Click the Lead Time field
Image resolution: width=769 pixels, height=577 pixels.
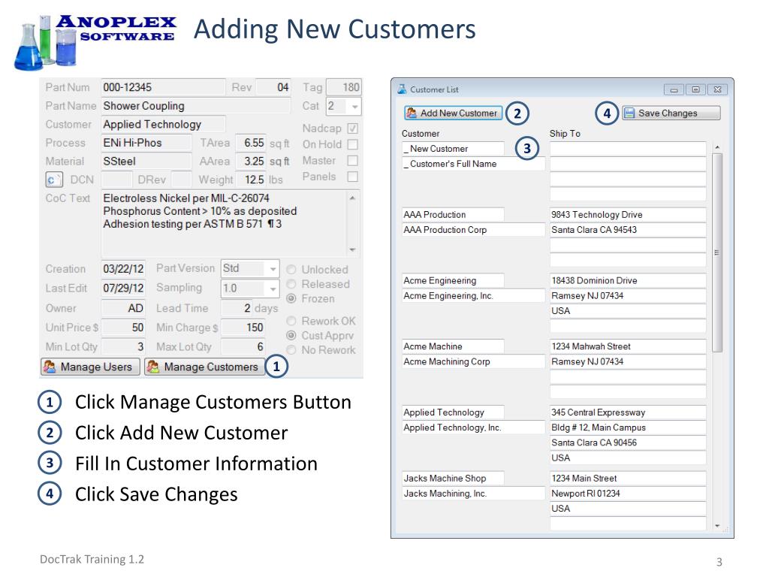(237, 308)
